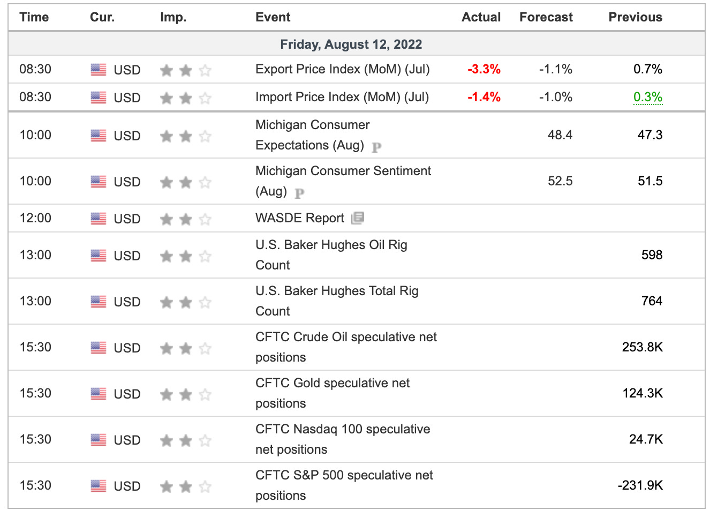Viewport: 710px width, 510px height.
Task: Click importance stars for Import Price Index
Action: 185,98
